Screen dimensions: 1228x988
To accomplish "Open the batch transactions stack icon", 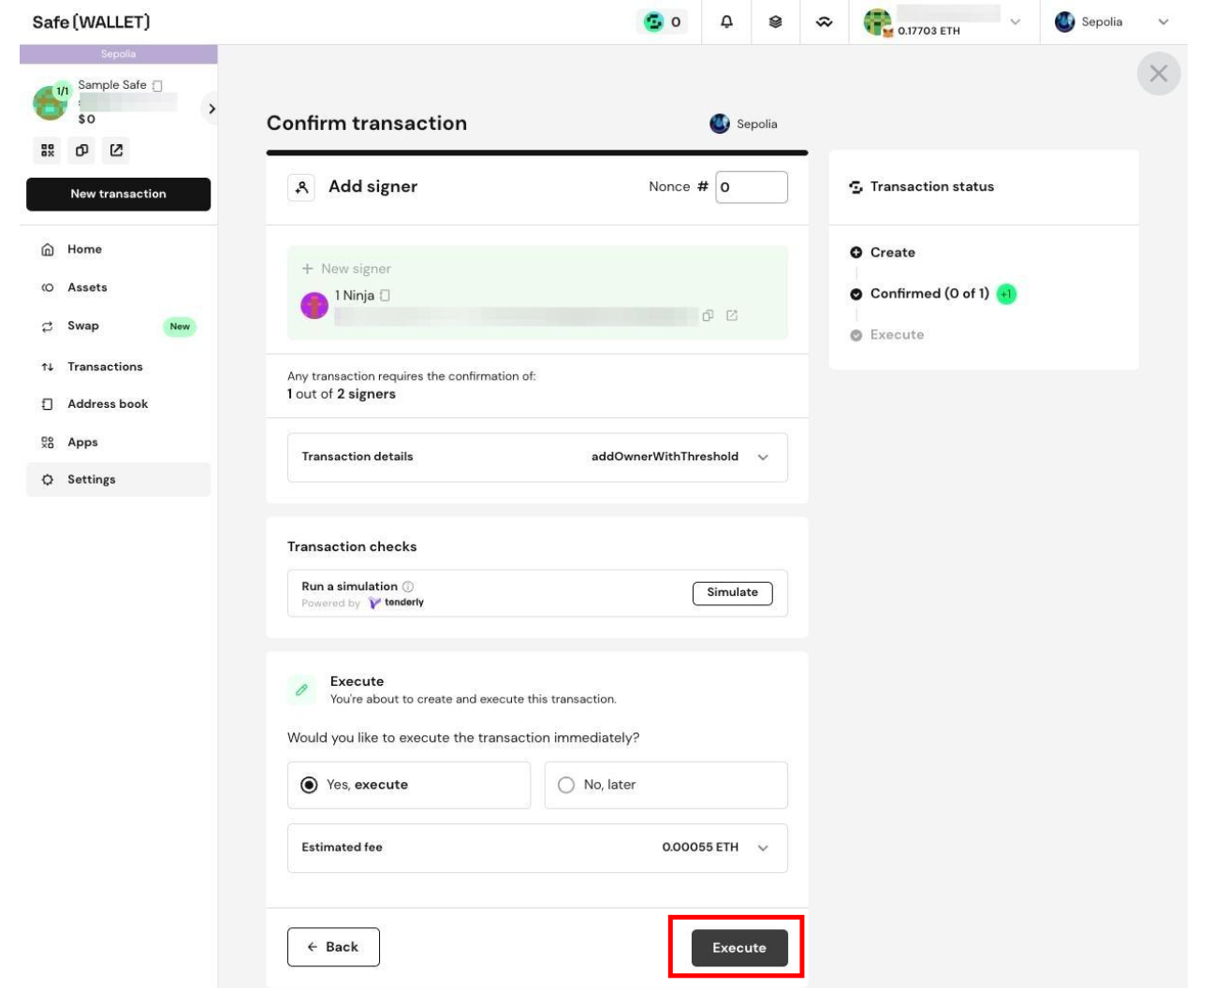I will coord(775,22).
